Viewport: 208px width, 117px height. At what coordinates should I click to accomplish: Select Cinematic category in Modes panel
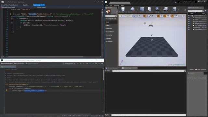click(109, 29)
